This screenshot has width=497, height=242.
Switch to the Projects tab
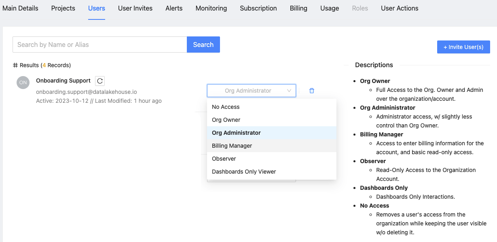(63, 8)
